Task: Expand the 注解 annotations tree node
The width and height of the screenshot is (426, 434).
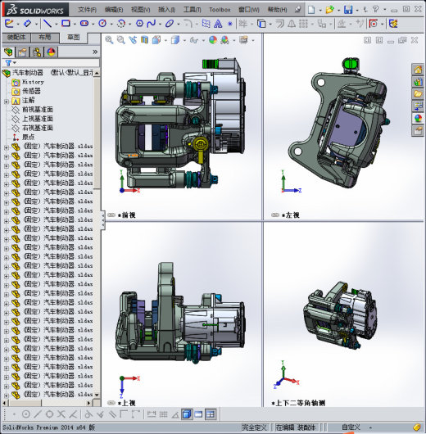Action: pos(6,102)
